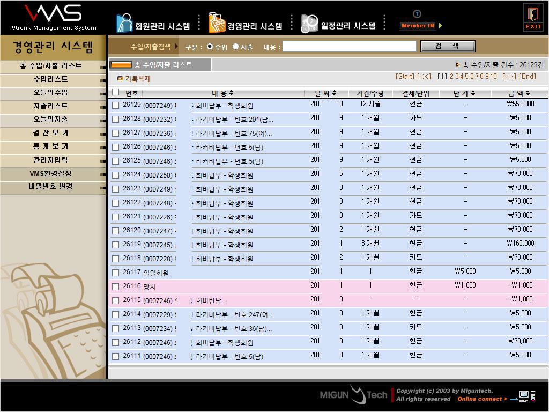
Task: Click the Member IN button
Action: (x=418, y=26)
